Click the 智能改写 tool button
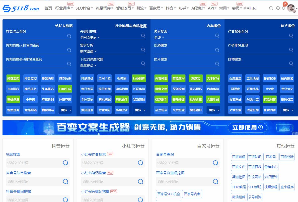298x202 pixels. 178,78
